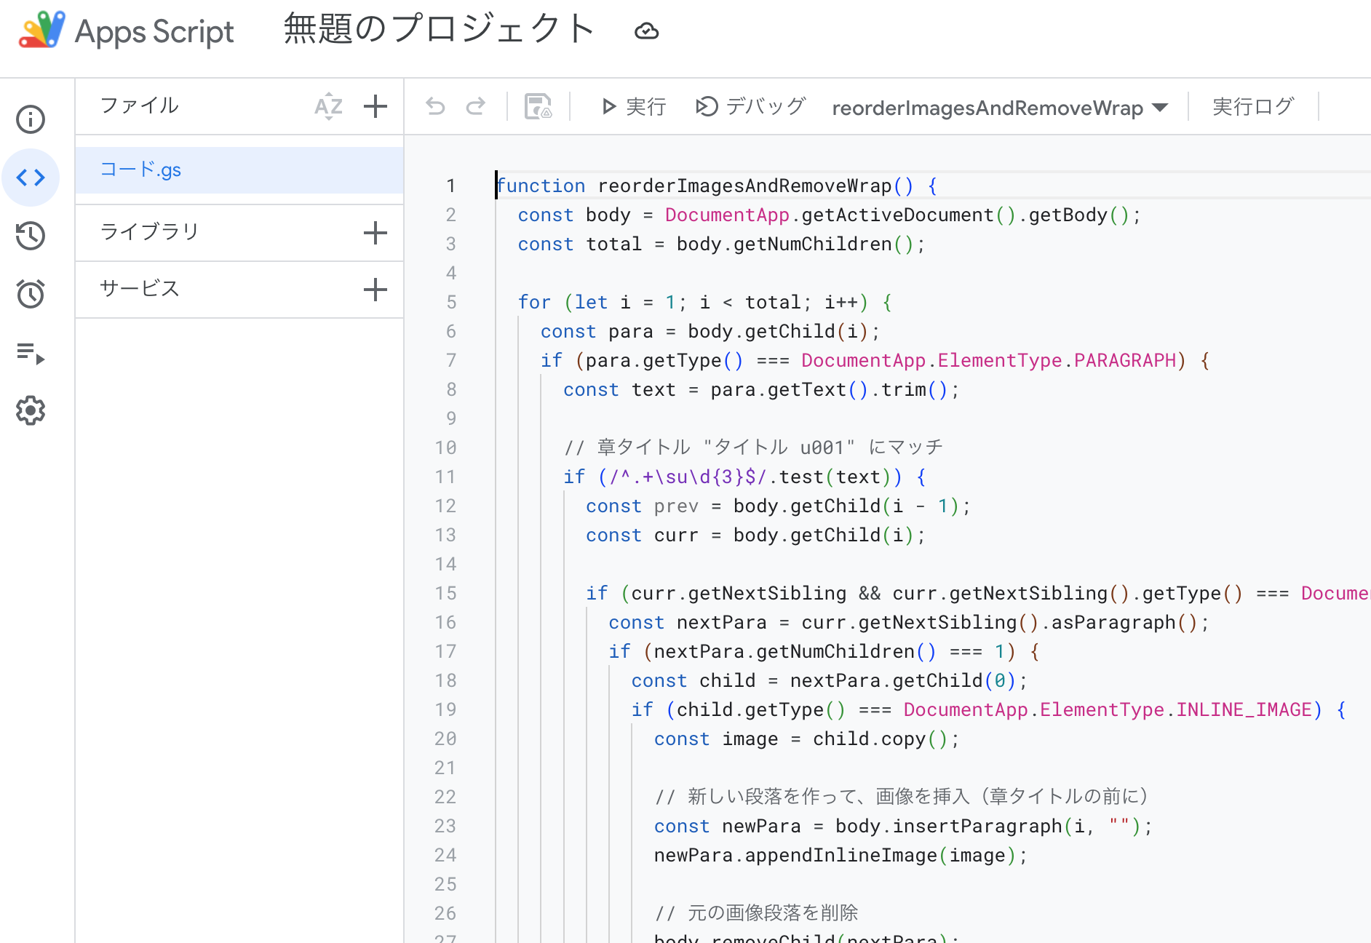This screenshot has height=943, width=1371.
Task: Click the cloud save status icon
Action: pos(646,31)
